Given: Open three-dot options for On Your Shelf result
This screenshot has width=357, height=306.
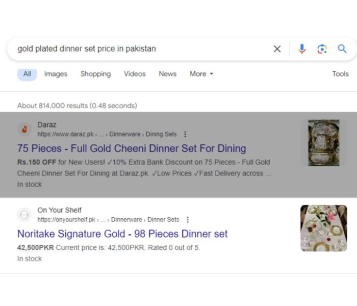Looking at the screenshot, I should click(188, 220).
